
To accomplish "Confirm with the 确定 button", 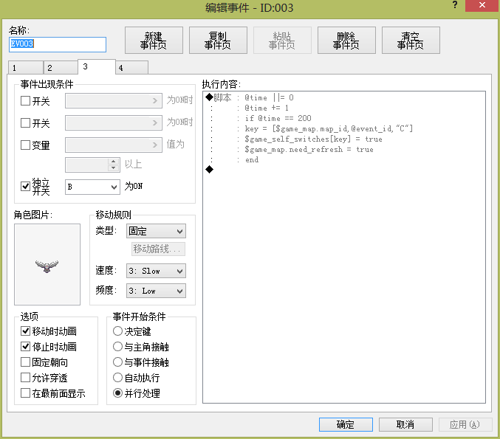I will pos(346,424).
